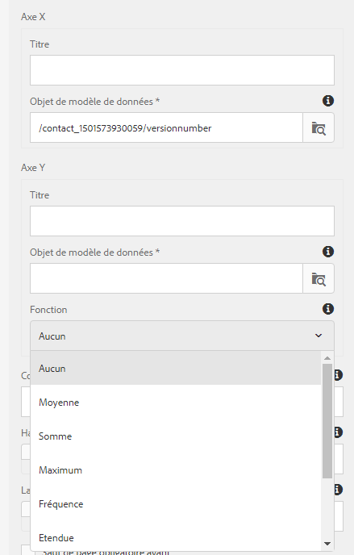This screenshot has height=555, width=354.
Task: Click the dropdown list scroll-down arrow
Action: point(327,544)
